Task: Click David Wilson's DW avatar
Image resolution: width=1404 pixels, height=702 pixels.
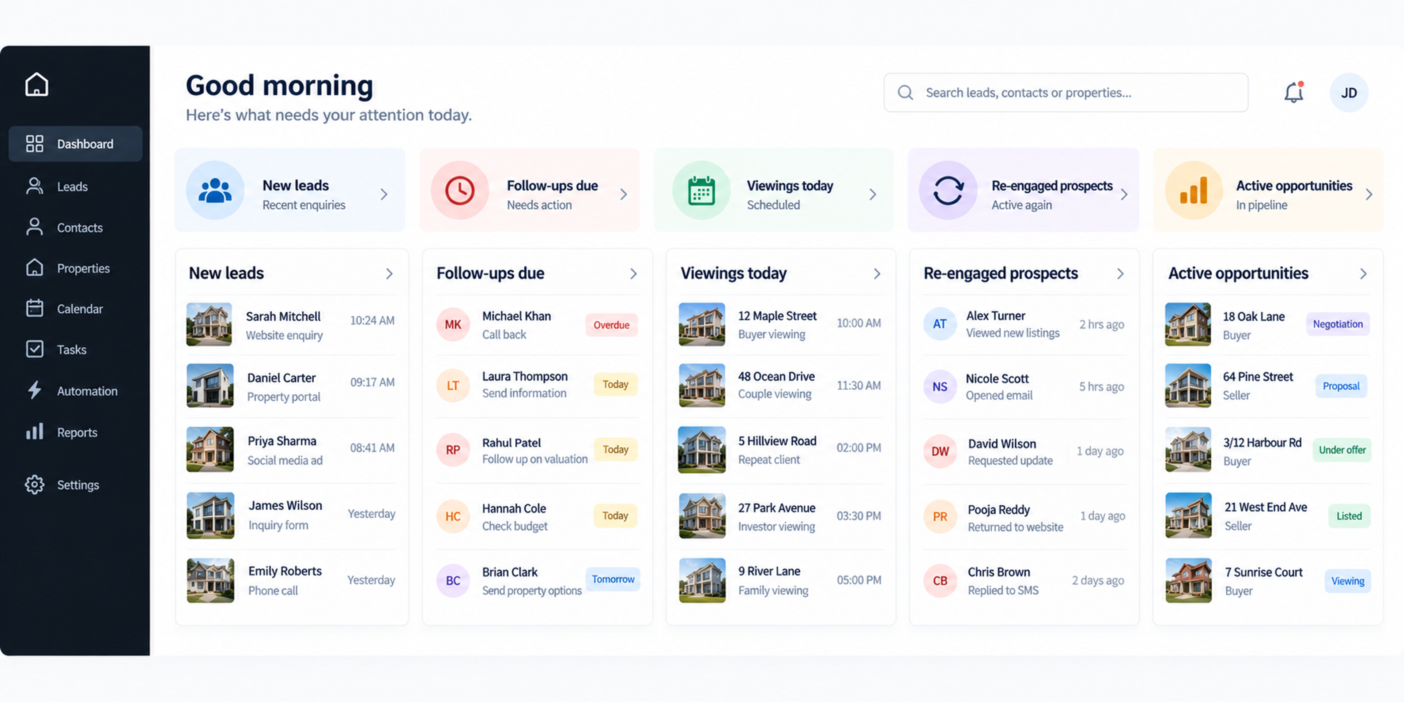Action: point(940,451)
